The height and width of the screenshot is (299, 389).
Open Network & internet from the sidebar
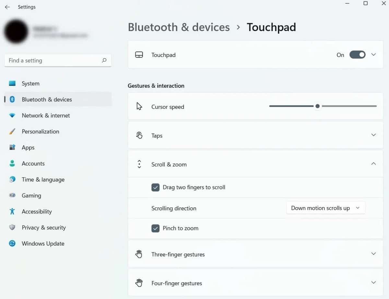12,115
